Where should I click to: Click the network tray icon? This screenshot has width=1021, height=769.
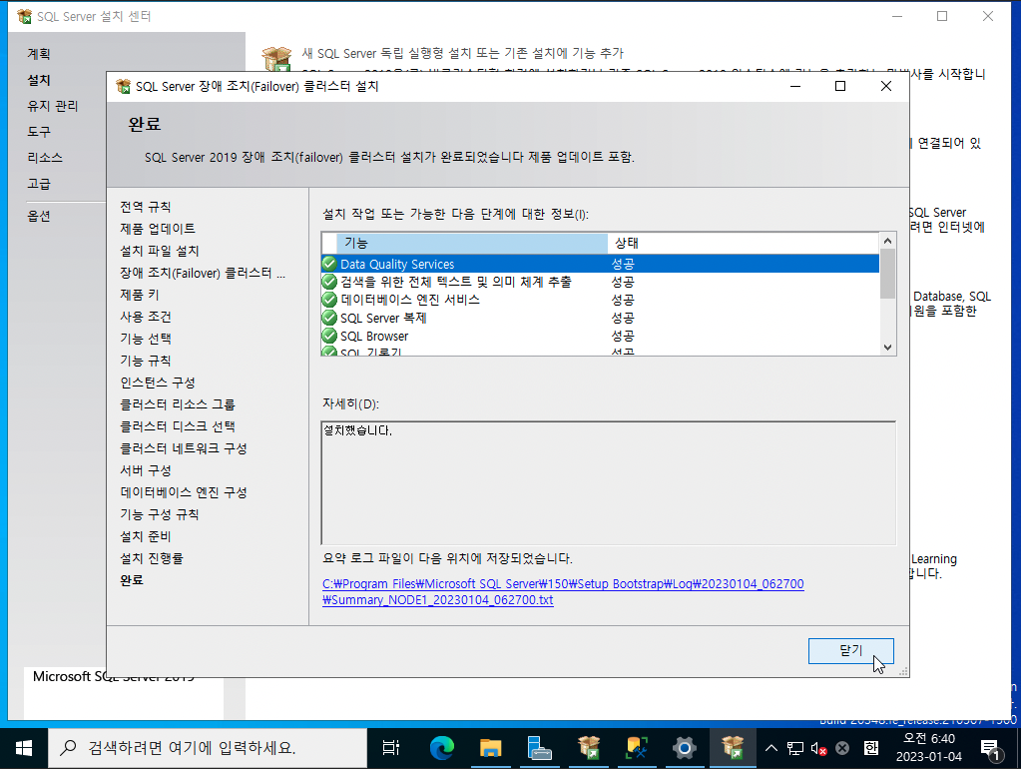[795, 748]
